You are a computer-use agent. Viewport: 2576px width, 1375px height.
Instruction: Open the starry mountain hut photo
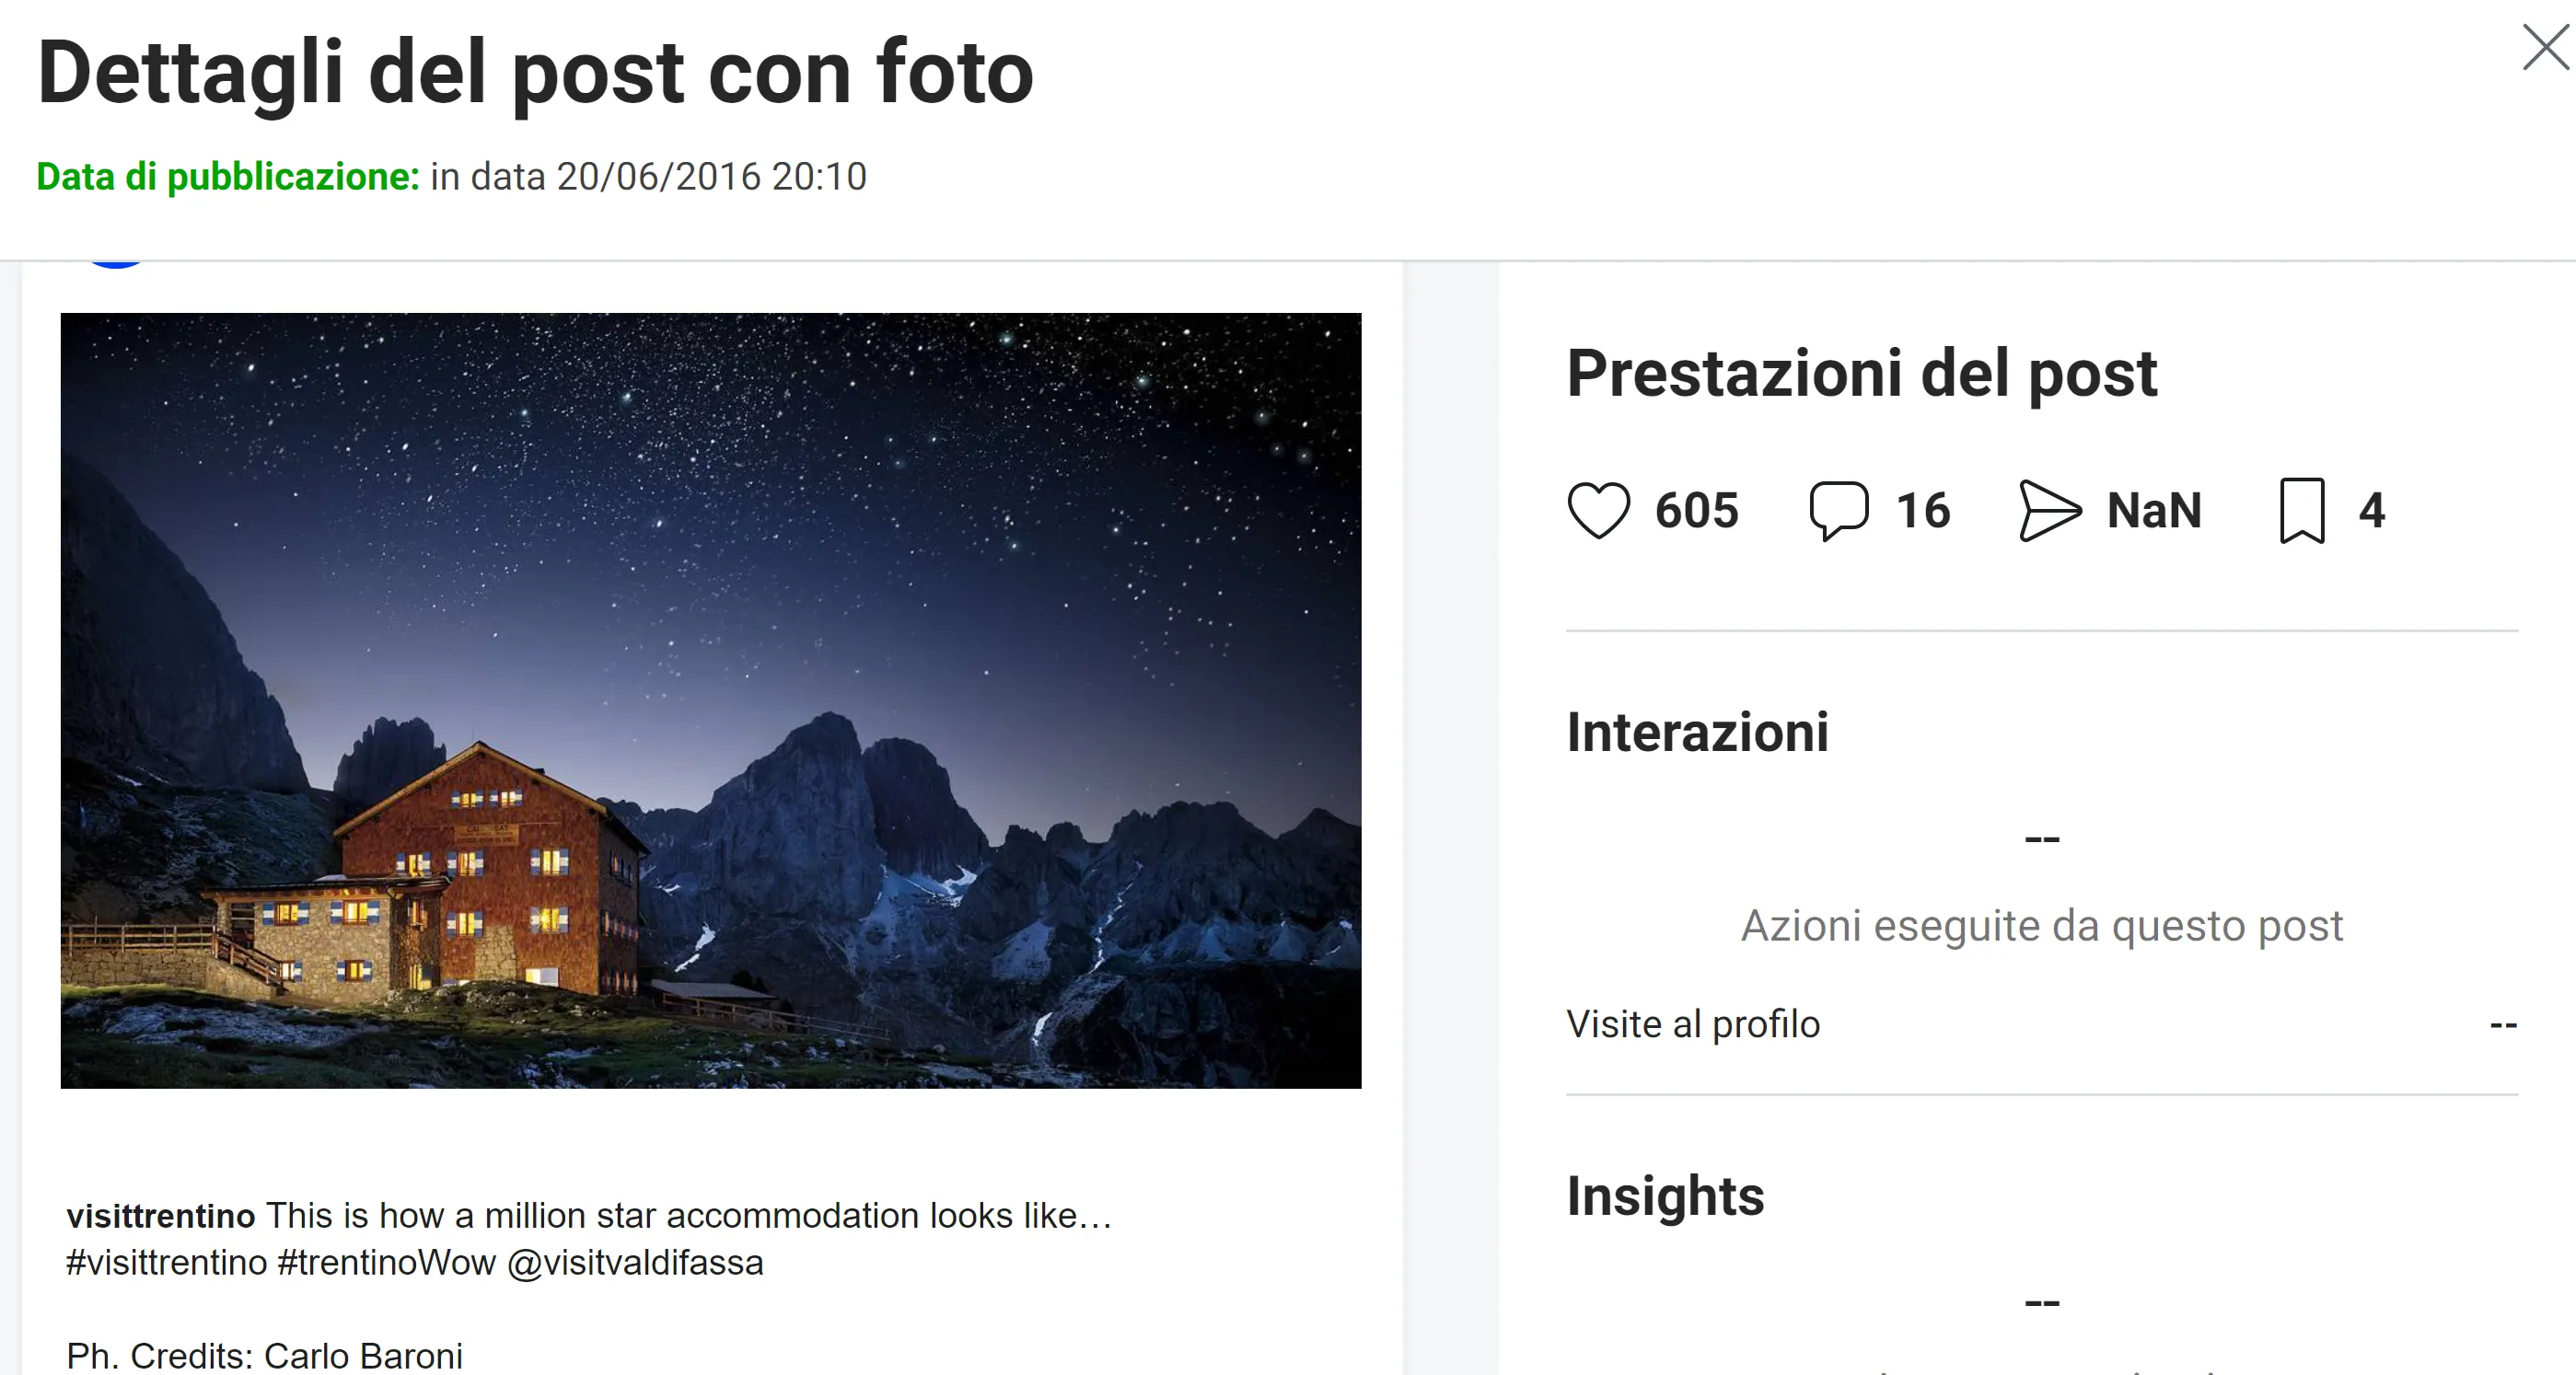pyautogui.click(x=711, y=700)
